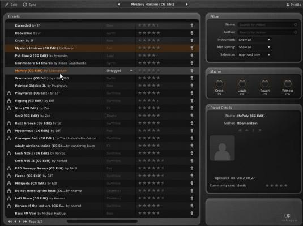This screenshot has width=303, height=226.
Task: Rate McPoly using community stars in Preset Details
Action: pyautogui.click(x=276, y=186)
